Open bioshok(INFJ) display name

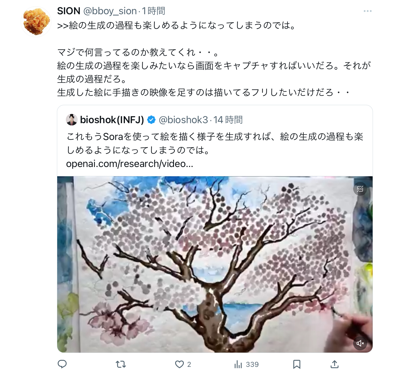(x=112, y=120)
